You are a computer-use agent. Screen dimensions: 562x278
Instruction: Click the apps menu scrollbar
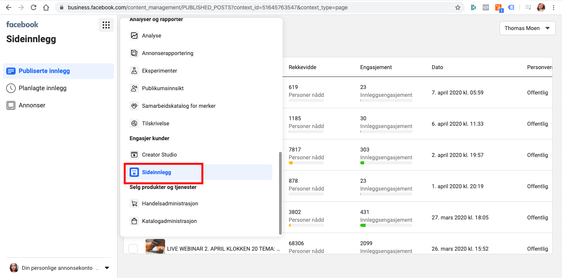point(280,193)
